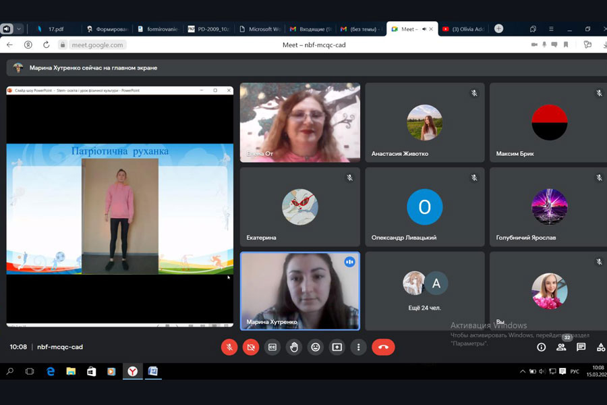Image resolution: width=607 pixels, height=405 pixels.
Task: Open more options three-dot menu
Action: click(x=358, y=347)
